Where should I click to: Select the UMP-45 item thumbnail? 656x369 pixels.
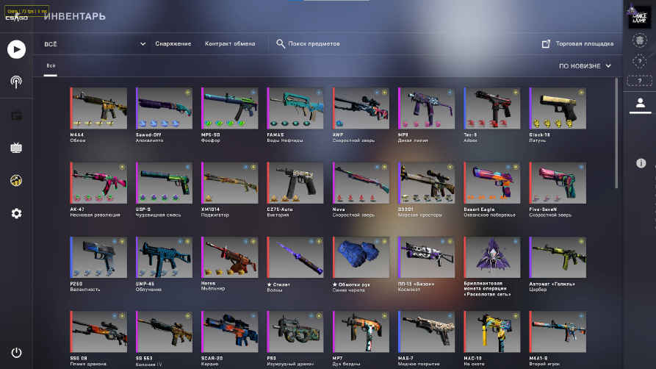(x=164, y=257)
